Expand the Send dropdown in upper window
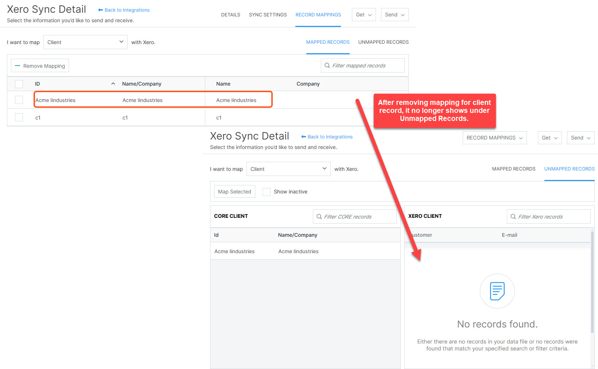 pyautogui.click(x=395, y=15)
